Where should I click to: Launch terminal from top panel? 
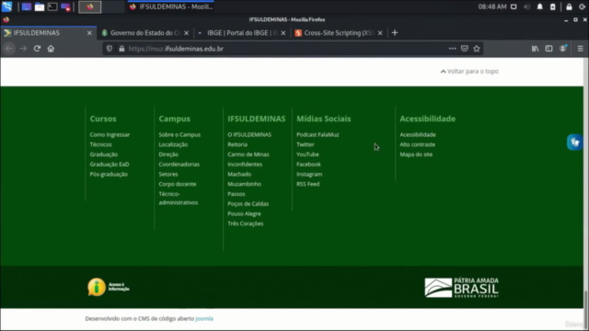(x=52, y=6)
